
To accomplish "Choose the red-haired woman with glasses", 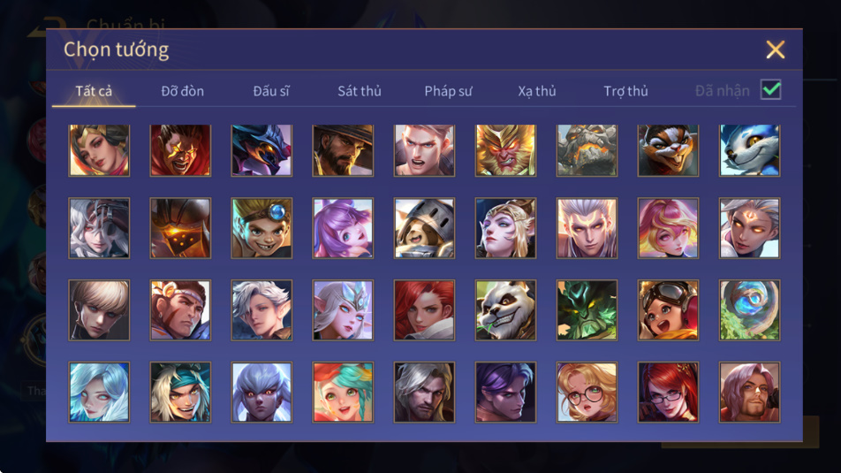I will [668, 392].
